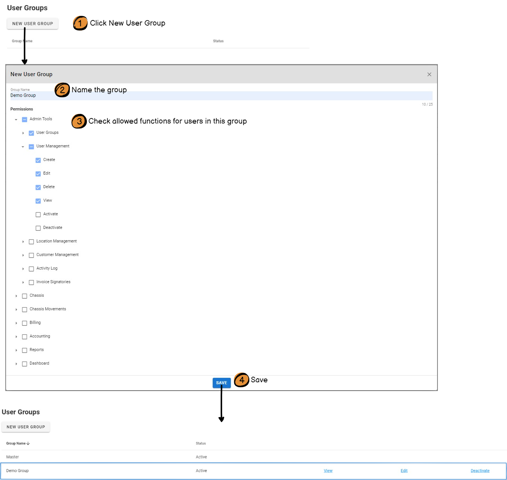The width and height of the screenshot is (507, 480).
Task: Enable the Activate permission checkbox
Action: pos(38,215)
